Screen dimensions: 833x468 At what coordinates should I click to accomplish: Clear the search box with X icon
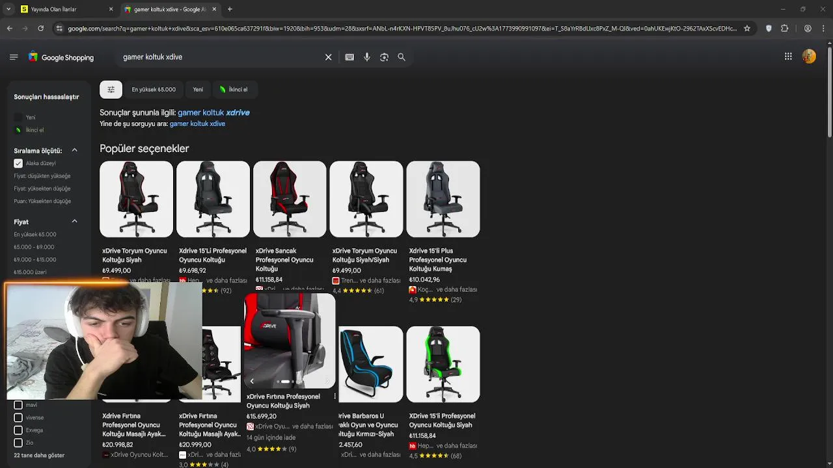point(329,57)
